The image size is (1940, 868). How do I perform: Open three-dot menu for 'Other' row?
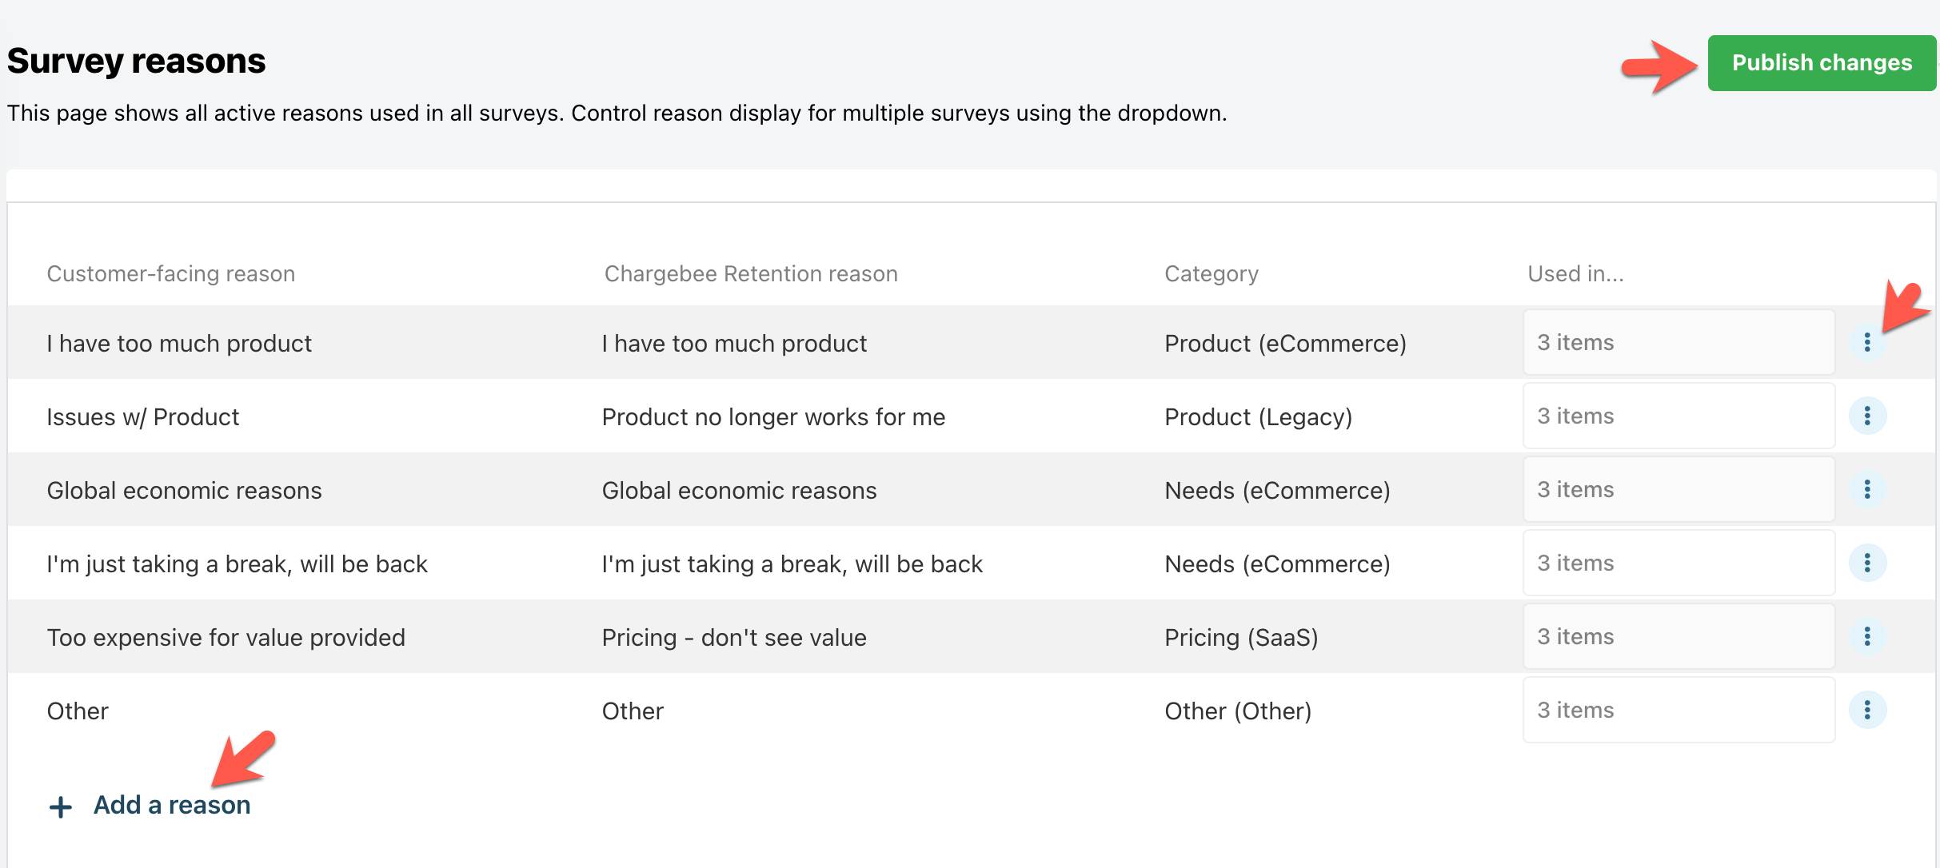(x=1867, y=710)
